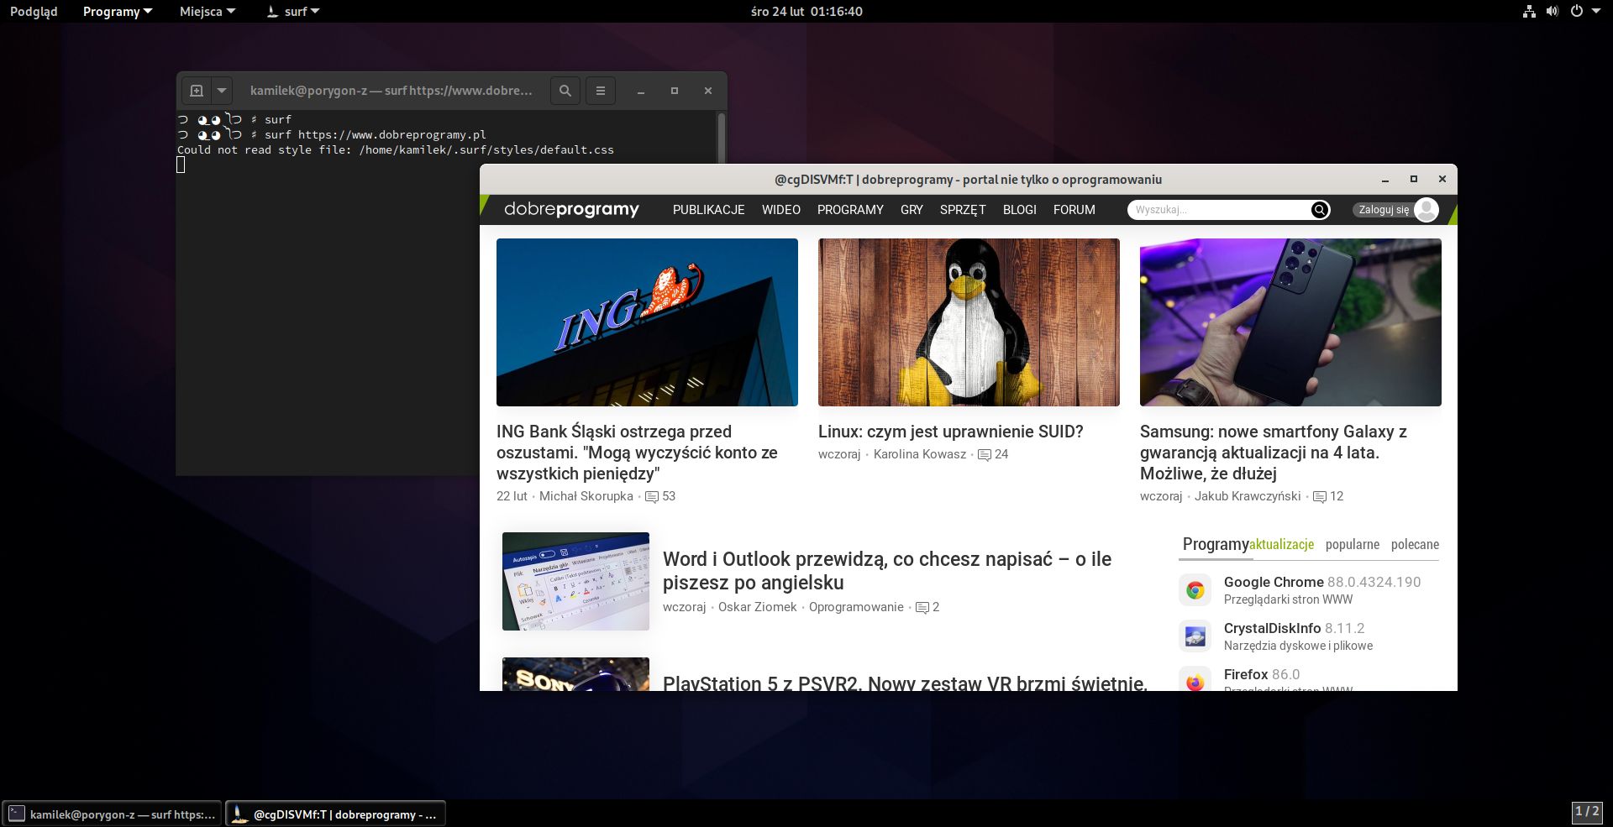Image resolution: width=1613 pixels, height=827 pixels.
Task: Open the network icon in system tray
Action: click(x=1529, y=12)
